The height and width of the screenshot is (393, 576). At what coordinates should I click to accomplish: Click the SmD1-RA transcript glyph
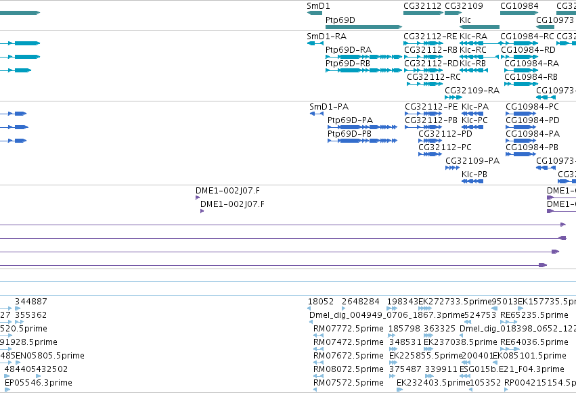click(315, 43)
